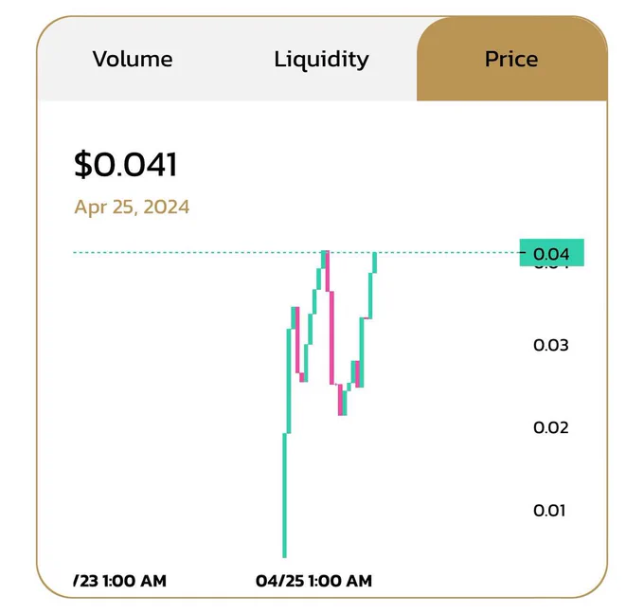Open the Liquidity tab
Viewport: 644px width, 614px height.
click(321, 60)
